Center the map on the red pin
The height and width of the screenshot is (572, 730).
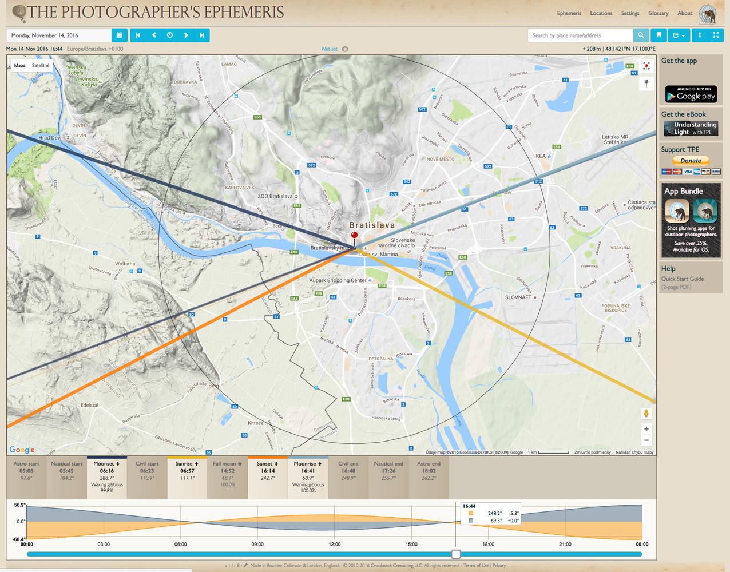pyautogui.click(x=646, y=66)
